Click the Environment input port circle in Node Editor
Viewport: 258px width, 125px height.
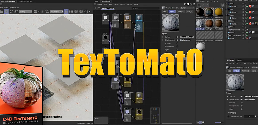point(177,46)
